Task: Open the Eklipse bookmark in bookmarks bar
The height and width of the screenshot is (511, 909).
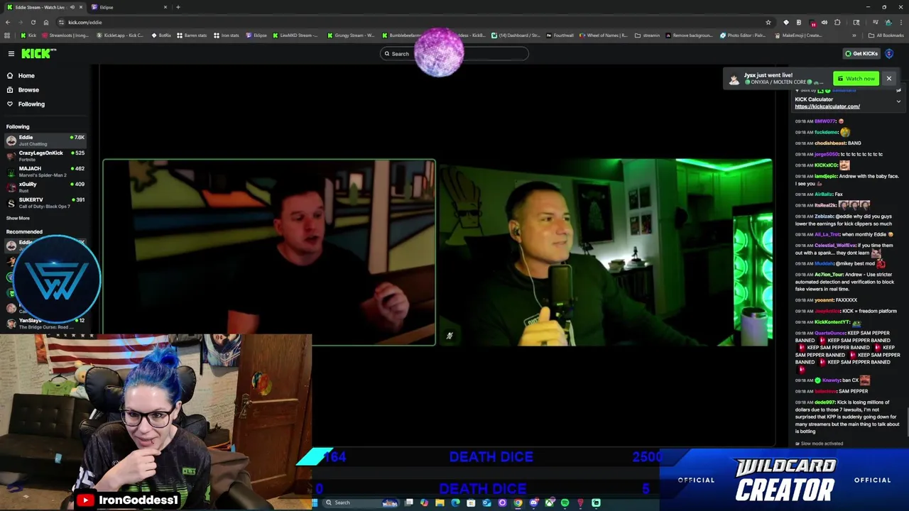Action: point(256,35)
